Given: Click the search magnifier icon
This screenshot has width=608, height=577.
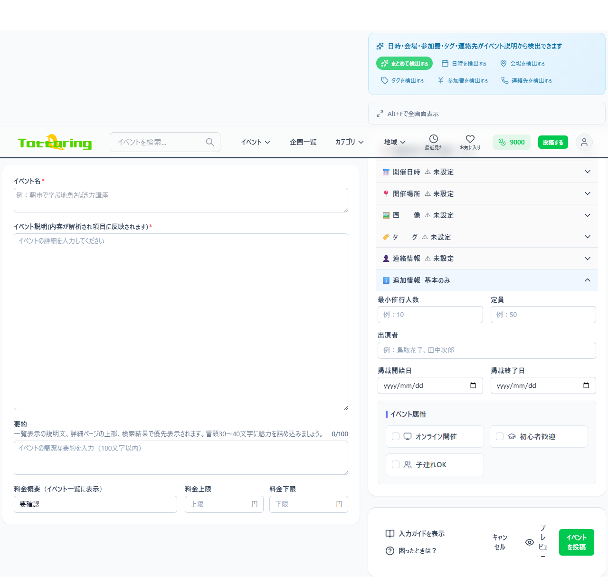Looking at the screenshot, I should [209, 142].
